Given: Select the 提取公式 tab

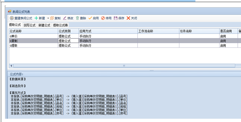Looking at the screenshot, I should coord(15,25).
